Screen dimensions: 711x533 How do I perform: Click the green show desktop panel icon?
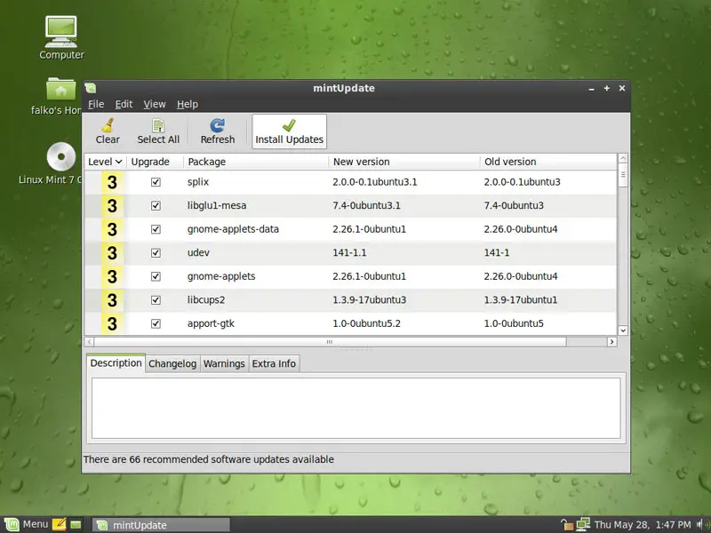76,524
